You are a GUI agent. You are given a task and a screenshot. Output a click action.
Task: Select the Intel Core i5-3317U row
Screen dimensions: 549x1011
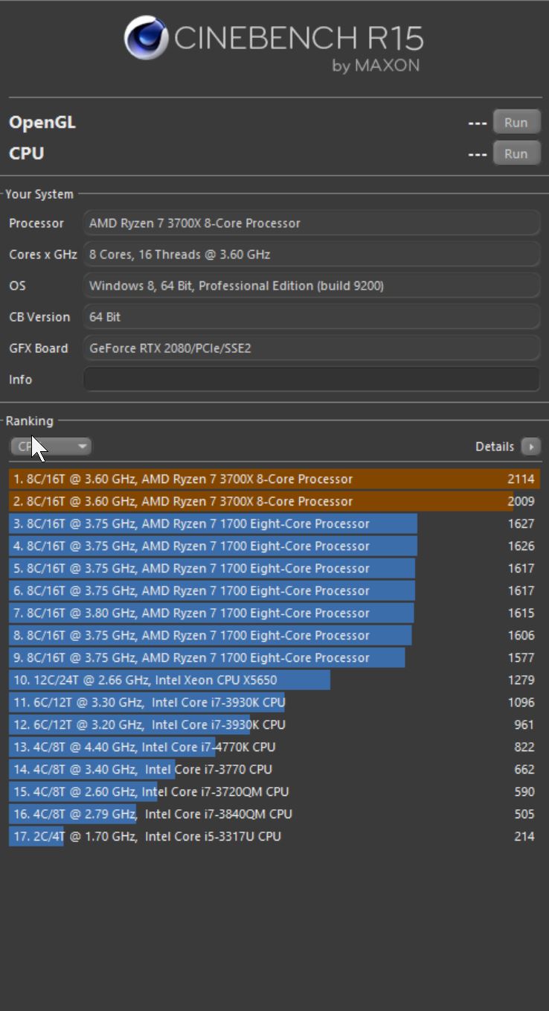tap(274, 836)
